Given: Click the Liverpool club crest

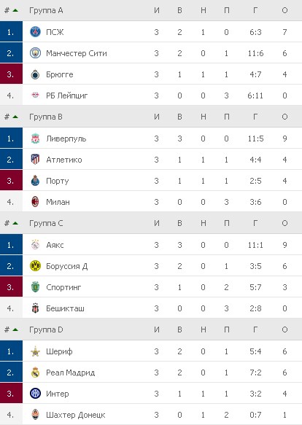Looking at the screenshot, I should pyautogui.click(x=35, y=139).
